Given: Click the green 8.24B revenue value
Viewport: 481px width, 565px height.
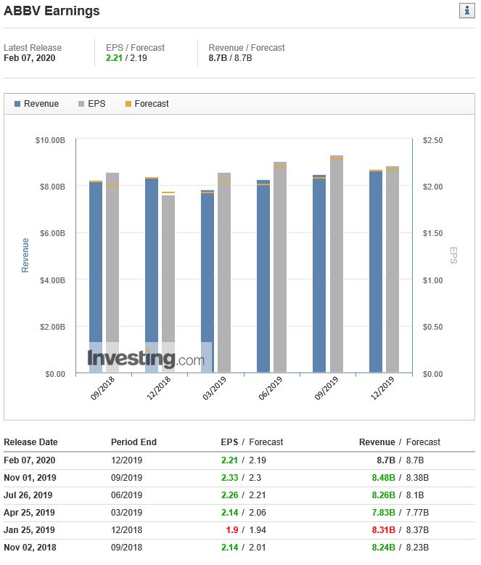Looking at the screenshot, I should click(x=384, y=548).
